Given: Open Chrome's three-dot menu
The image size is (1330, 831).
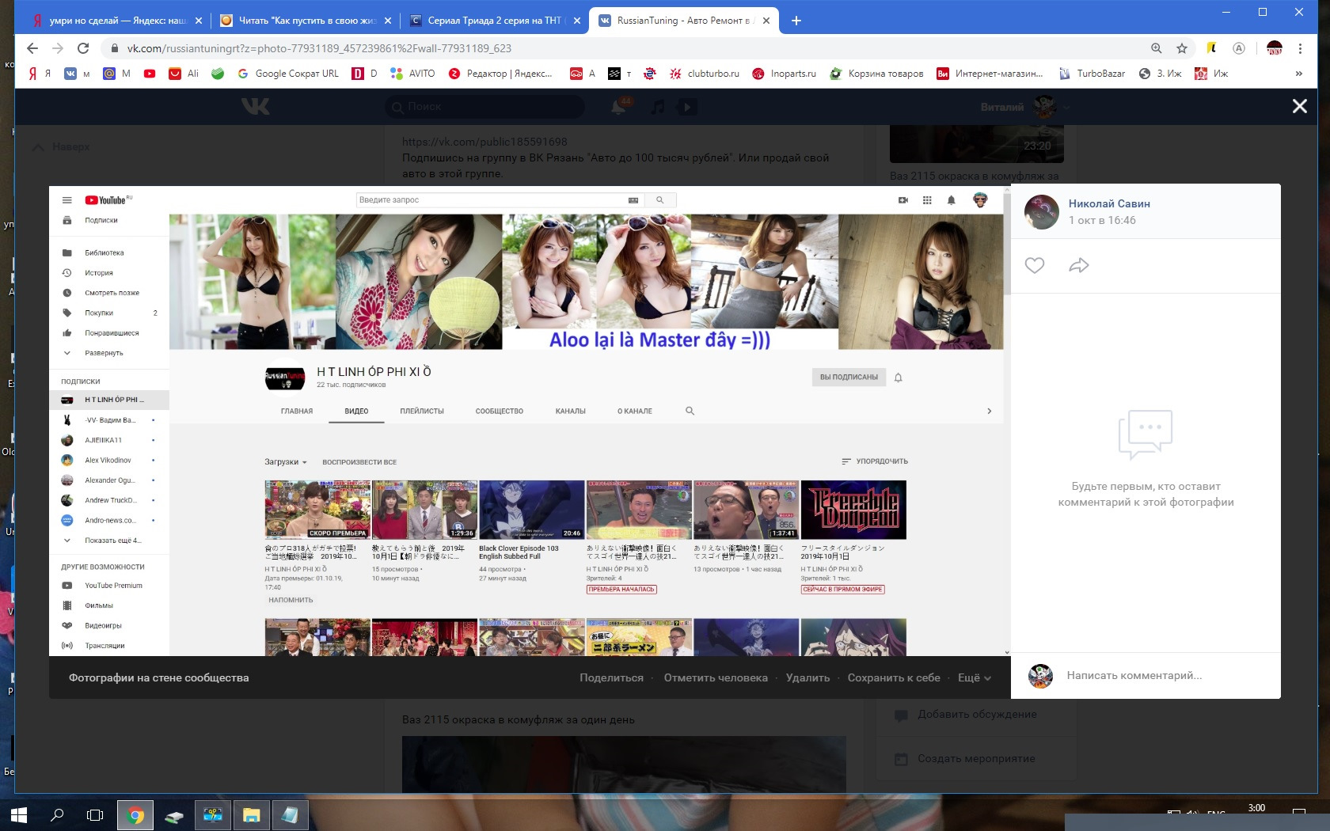Looking at the screenshot, I should (x=1300, y=48).
